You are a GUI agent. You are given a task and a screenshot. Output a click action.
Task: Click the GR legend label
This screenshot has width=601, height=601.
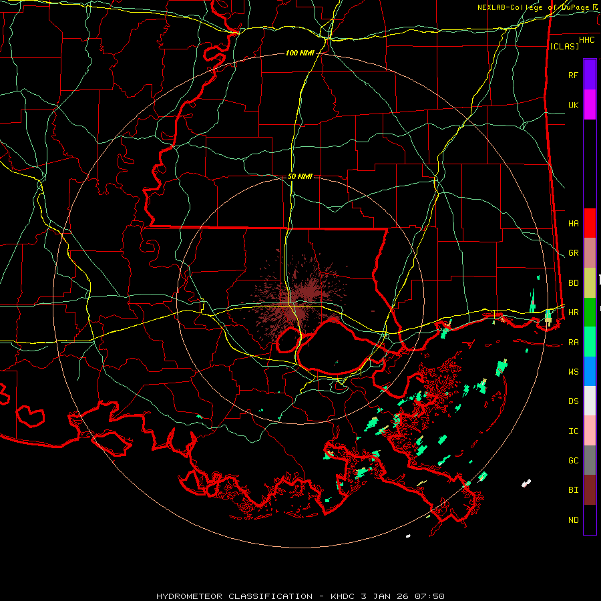[573, 253]
